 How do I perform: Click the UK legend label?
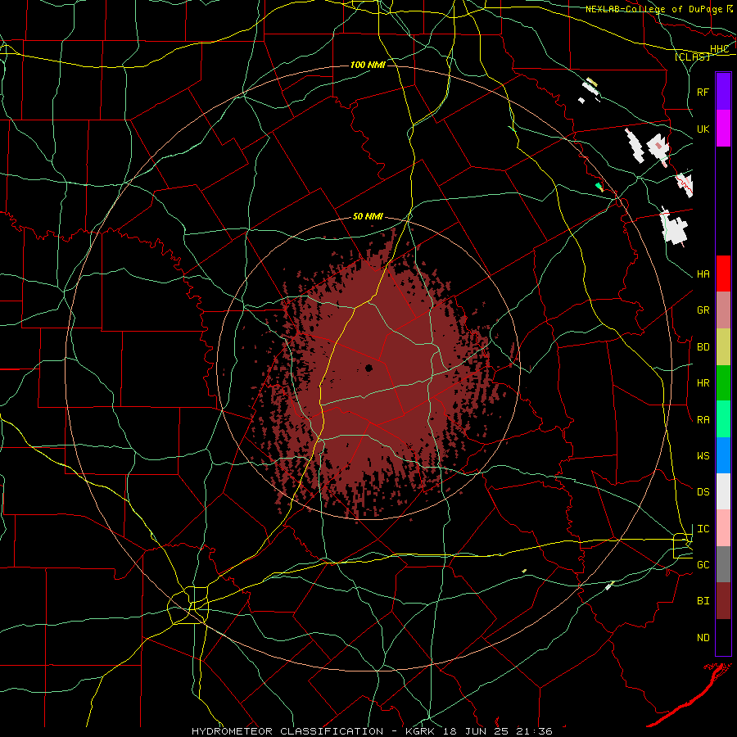703,129
